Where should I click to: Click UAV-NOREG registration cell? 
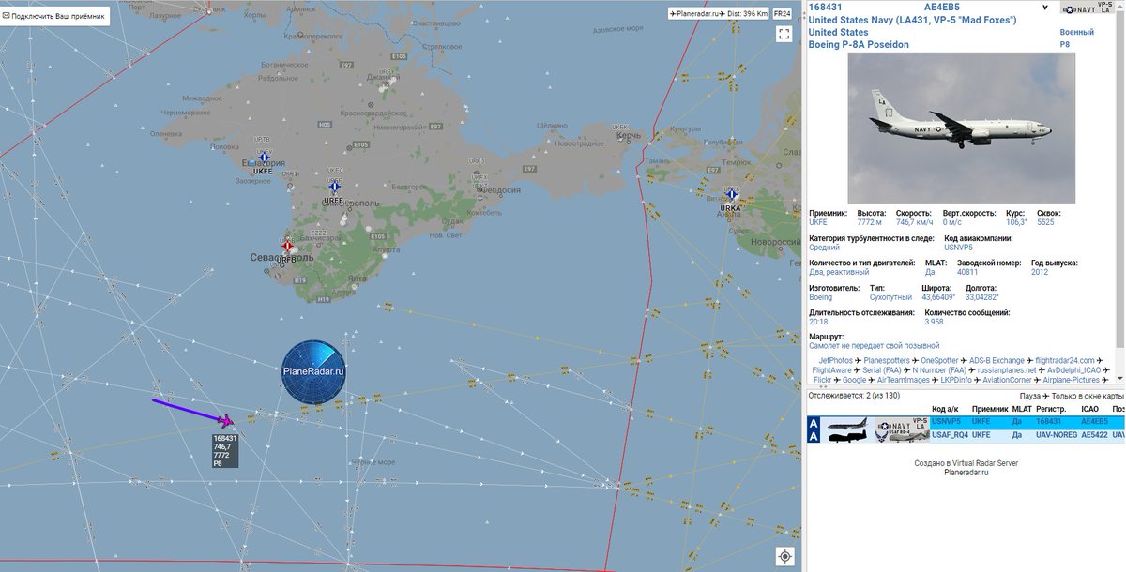click(1057, 435)
